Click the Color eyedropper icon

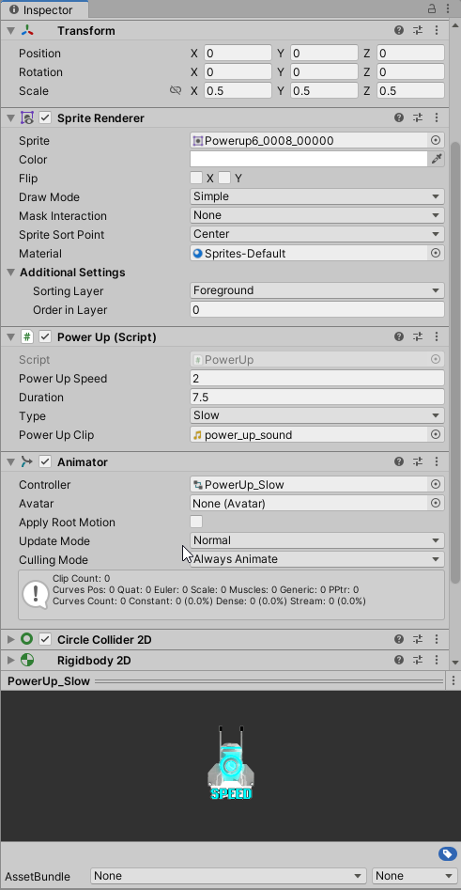(436, 160)
